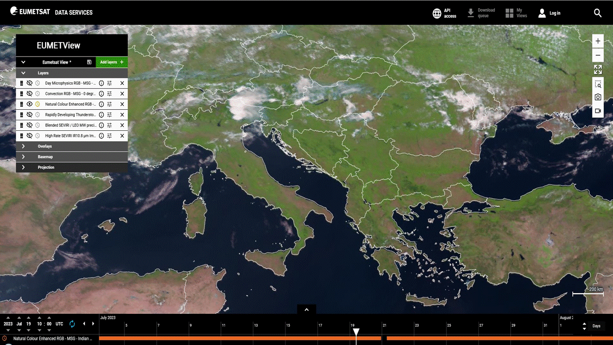Screen dimensions: 613x345
Task: Collapse the Layers section
Action: click(23, 73)
